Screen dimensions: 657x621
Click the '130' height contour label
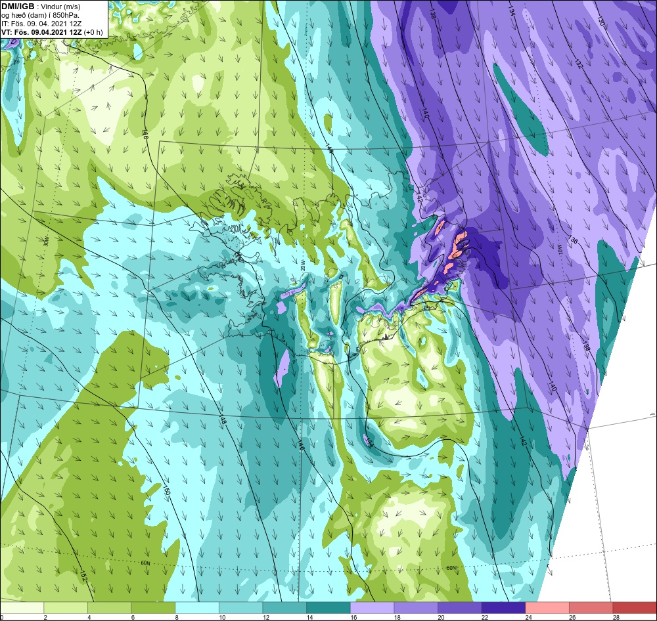tap(601, 22)
